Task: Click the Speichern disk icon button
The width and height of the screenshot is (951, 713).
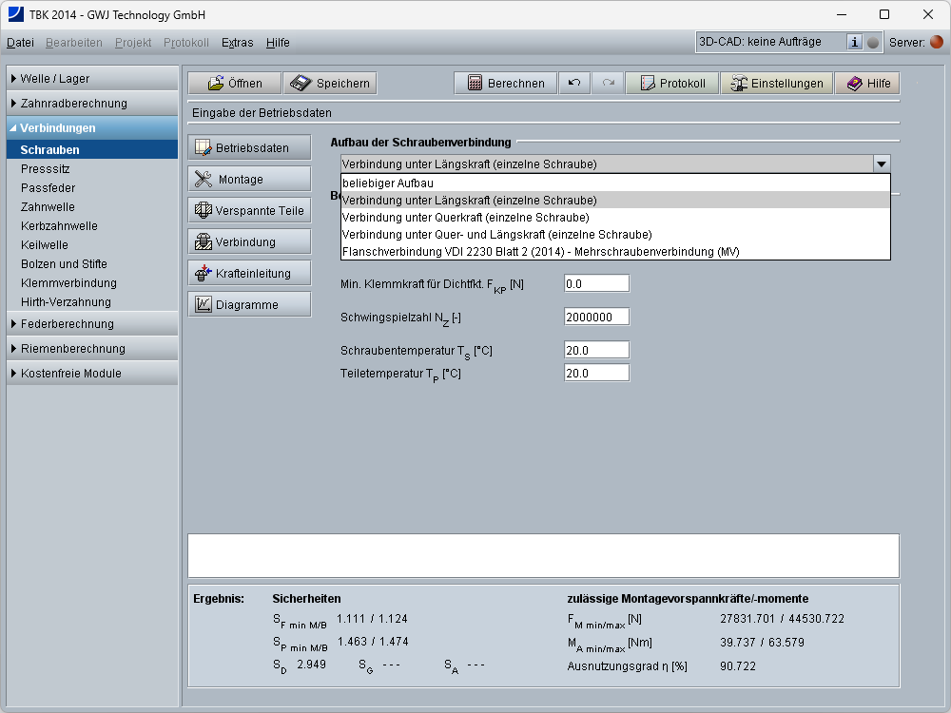Action: 330,84
